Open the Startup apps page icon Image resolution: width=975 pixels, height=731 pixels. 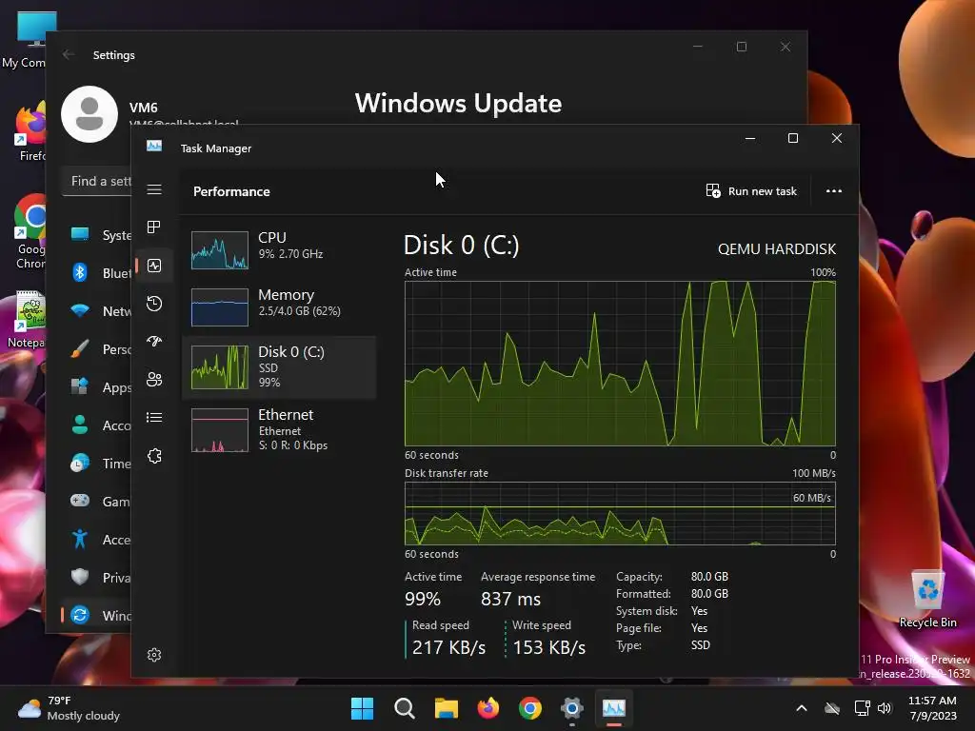click(x=154, y=342)
